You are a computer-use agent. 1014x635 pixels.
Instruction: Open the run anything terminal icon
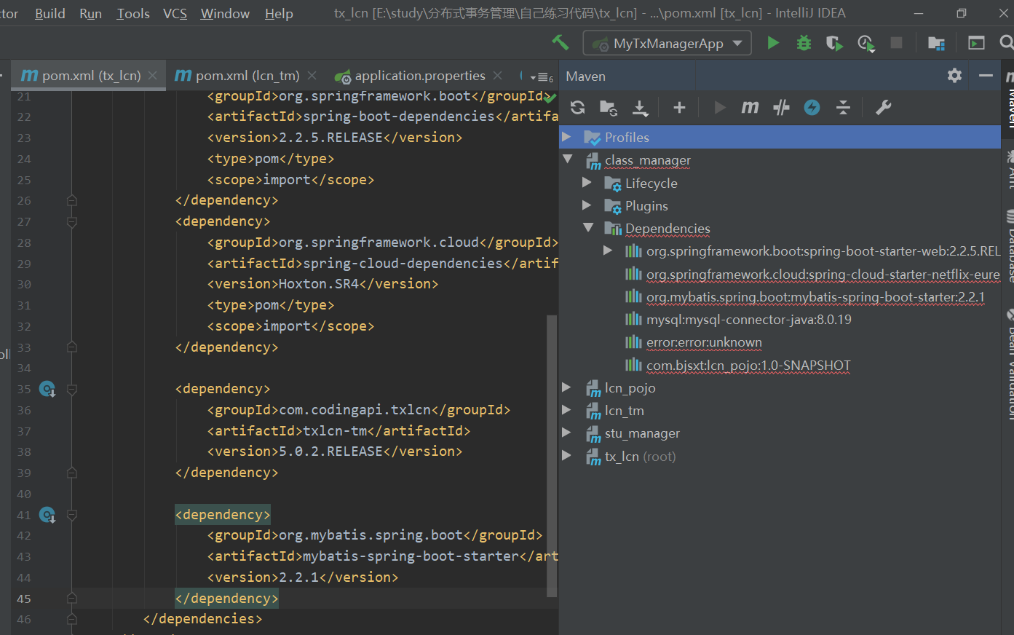976,43
